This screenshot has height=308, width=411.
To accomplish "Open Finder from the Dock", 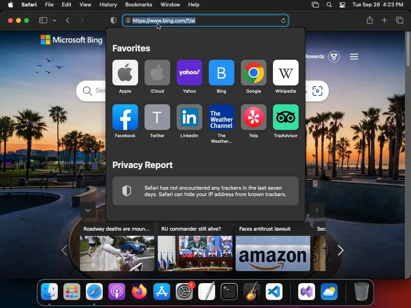I will (x=49, y=292).
